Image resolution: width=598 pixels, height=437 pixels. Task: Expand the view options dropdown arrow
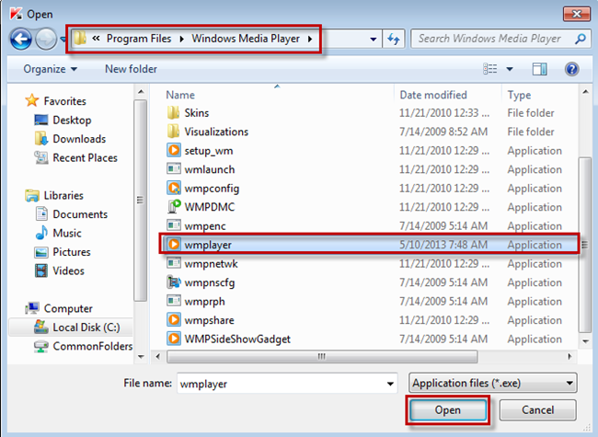click(x=509, y=69)
